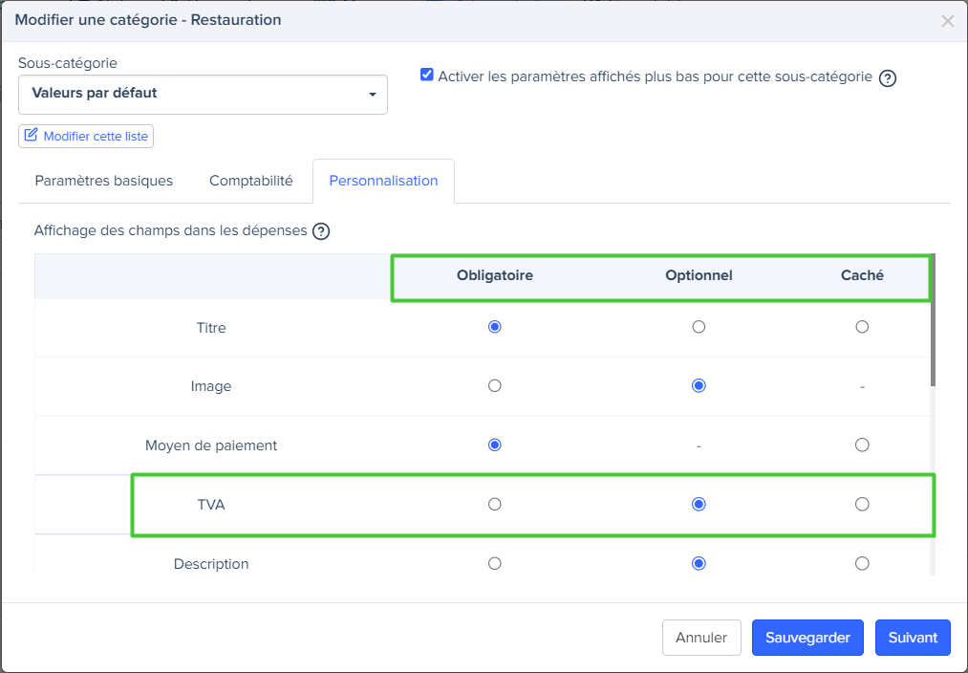Image resolution: width=968 pixels, height=673 pixels.
Task: Click the edit pencil icon in Modifier cette liste
Action: (x=31, y=136)
